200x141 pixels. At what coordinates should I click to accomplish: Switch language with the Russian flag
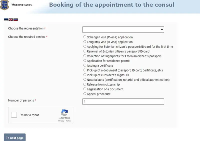[15, 19]
